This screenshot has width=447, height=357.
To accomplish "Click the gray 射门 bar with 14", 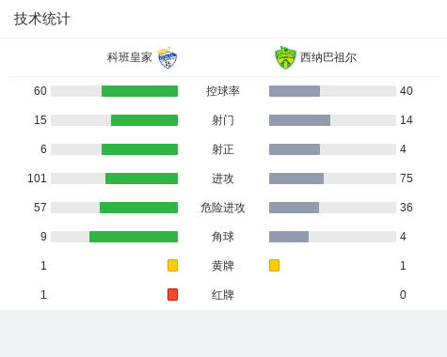I will [299, 120].
